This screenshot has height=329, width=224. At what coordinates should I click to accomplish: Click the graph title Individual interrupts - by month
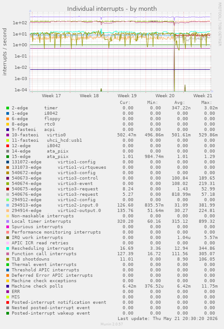[x=112, y=9]
